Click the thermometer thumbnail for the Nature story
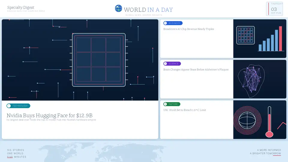This screenshot has height=162, width=288. click(269, 122)
